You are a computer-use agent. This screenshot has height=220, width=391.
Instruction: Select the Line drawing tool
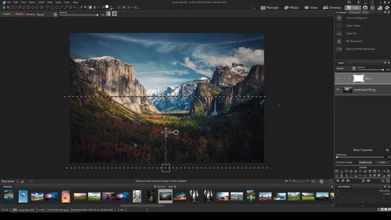(61, 7)
